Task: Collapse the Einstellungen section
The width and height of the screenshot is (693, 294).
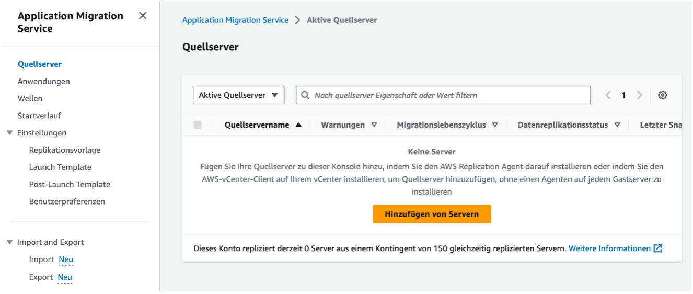Action: pos(9,133)
